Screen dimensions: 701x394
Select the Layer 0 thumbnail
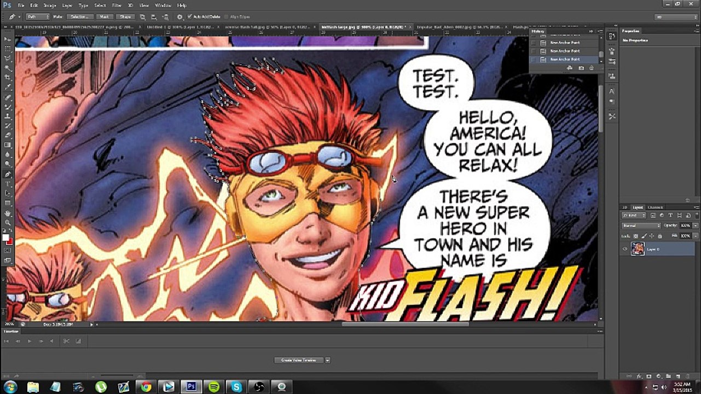point(638,249)
